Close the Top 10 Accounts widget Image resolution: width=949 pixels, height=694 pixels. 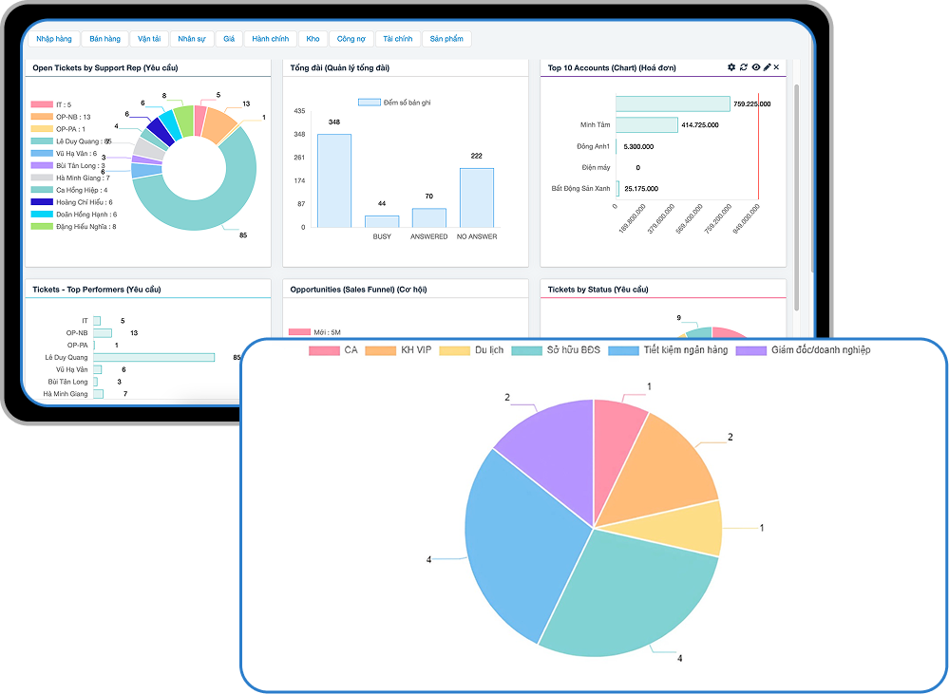click(777, 67)
